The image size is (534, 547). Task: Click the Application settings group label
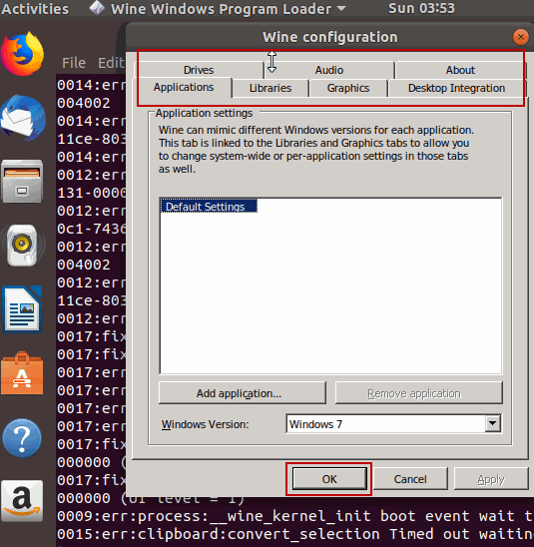pos(204,113)
